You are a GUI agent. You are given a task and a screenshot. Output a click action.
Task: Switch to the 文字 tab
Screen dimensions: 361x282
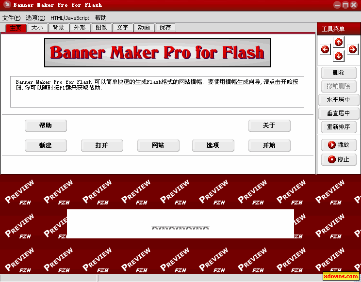tap(122, 28)
